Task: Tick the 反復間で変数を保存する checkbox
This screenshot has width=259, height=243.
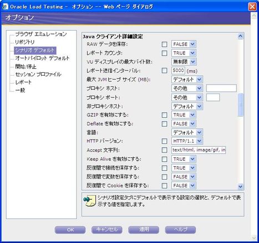Action: (164, 177)
